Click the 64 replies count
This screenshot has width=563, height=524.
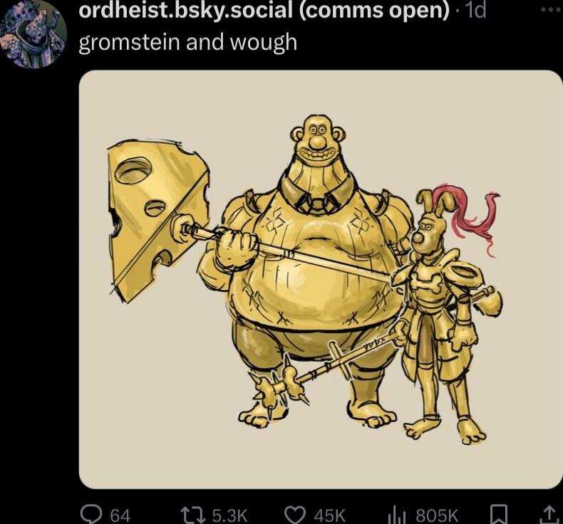pos(120,515)
